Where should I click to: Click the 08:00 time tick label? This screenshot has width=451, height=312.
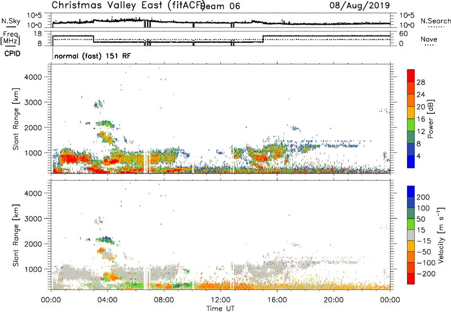(164, 300)
